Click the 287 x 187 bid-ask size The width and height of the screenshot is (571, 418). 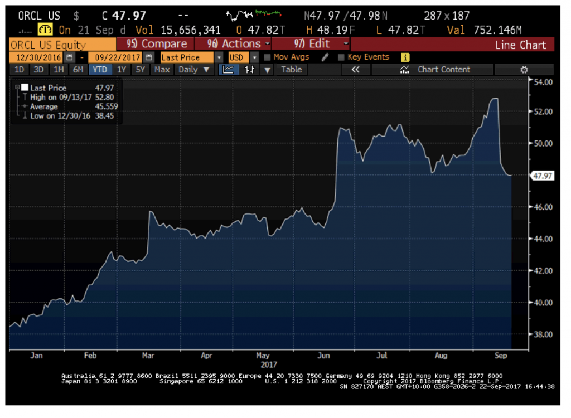point(447,16)
